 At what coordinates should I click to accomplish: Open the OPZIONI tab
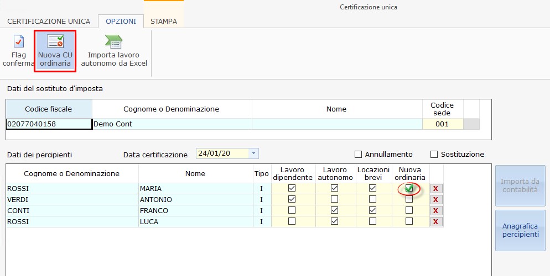[121, 22]
